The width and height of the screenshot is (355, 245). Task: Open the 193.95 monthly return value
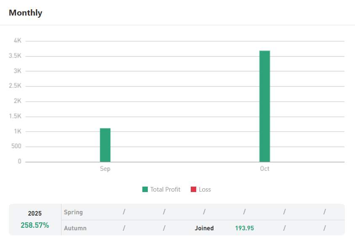click(x=244, y=228)
